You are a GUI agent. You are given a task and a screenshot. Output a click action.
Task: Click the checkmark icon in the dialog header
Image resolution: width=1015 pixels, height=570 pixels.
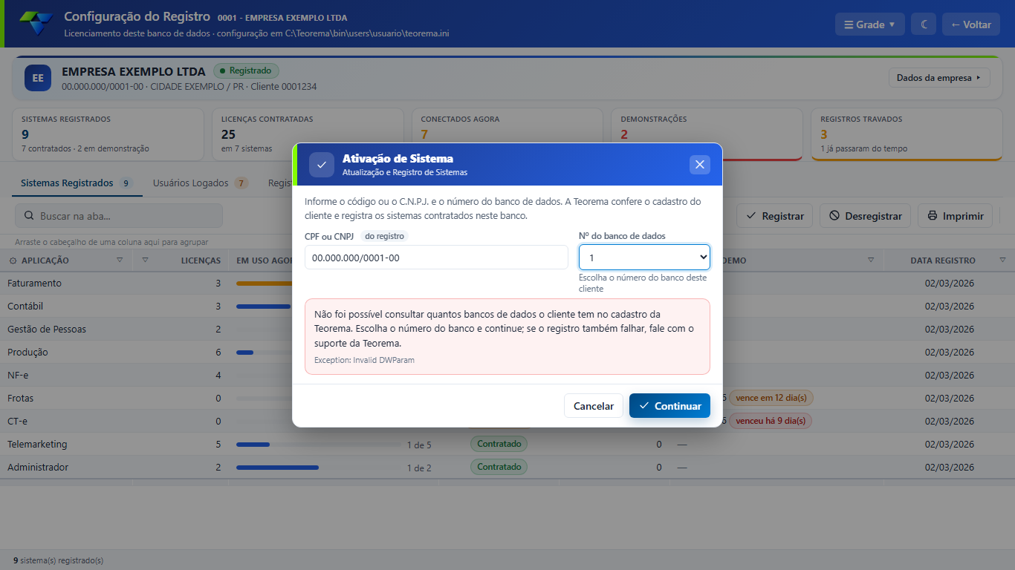tap(322, 165)
